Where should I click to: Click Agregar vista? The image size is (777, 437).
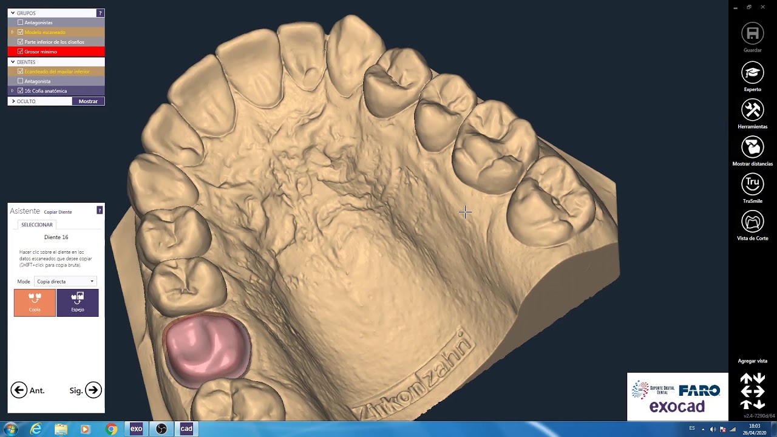click(x=752, y=361)
